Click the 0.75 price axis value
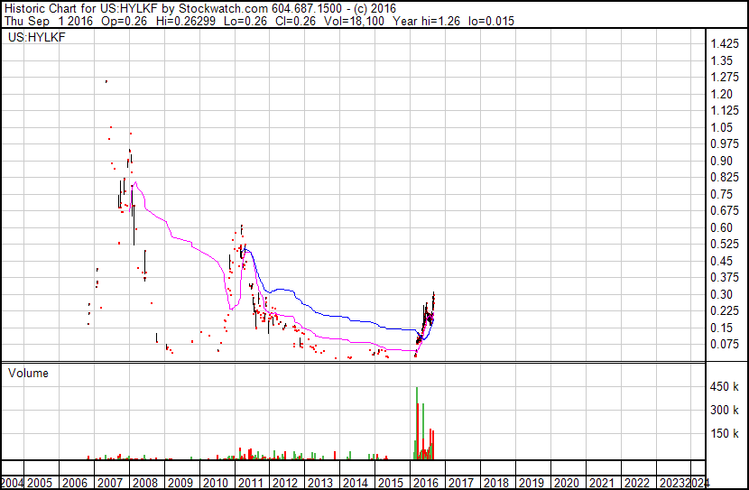Viewport: 749px width, 490px height. coord(721,194)
